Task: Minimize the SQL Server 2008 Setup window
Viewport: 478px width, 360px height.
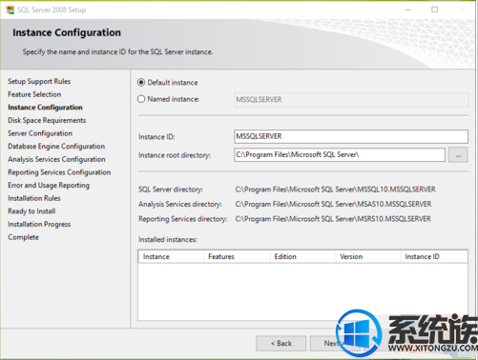Action: click(x=408, y=10)
